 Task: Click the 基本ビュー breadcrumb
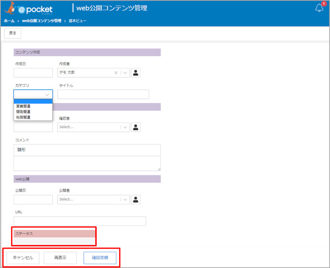(77, 21)
